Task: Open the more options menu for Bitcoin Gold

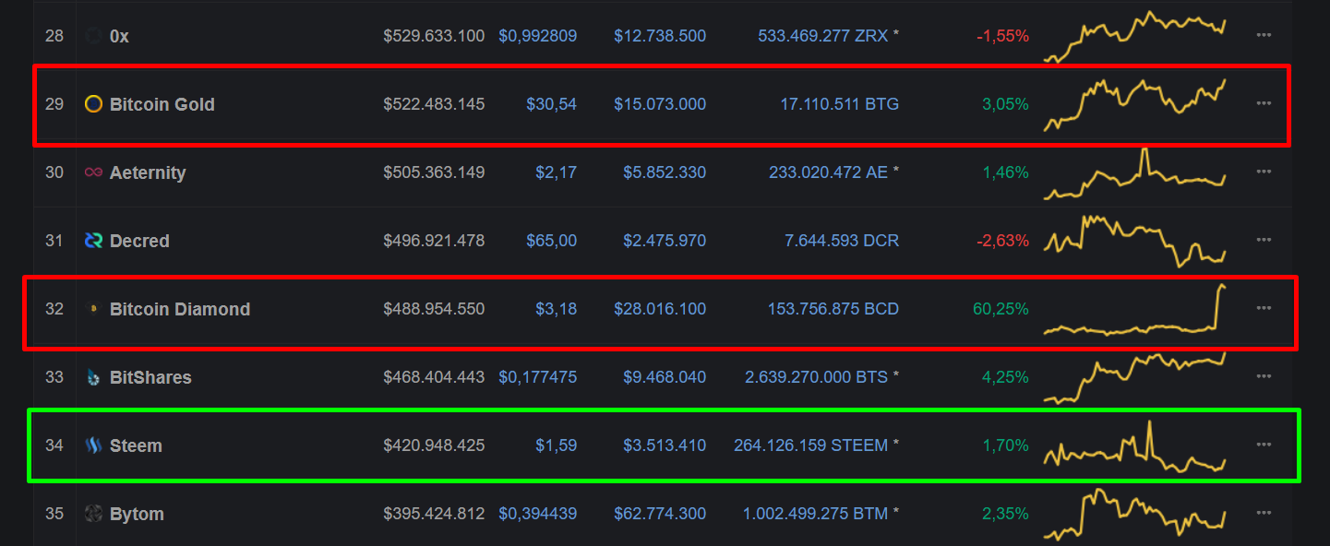Action: click(x=1264, y=103)
